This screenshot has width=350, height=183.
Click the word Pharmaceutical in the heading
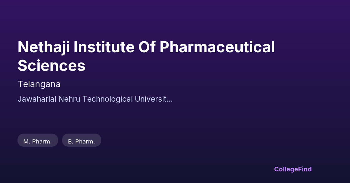tap(217, 47)
